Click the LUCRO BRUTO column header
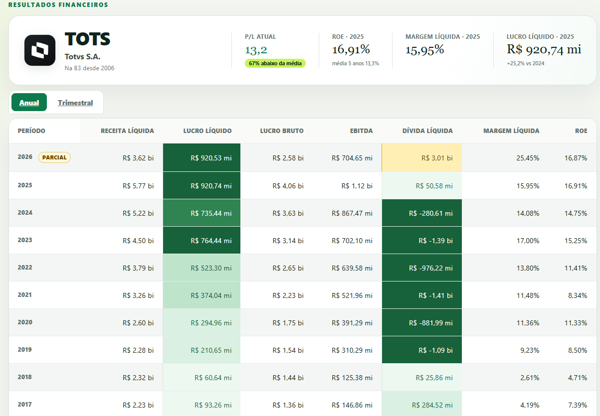Screen dimensions: 600x416 click(x=282, y=131)
